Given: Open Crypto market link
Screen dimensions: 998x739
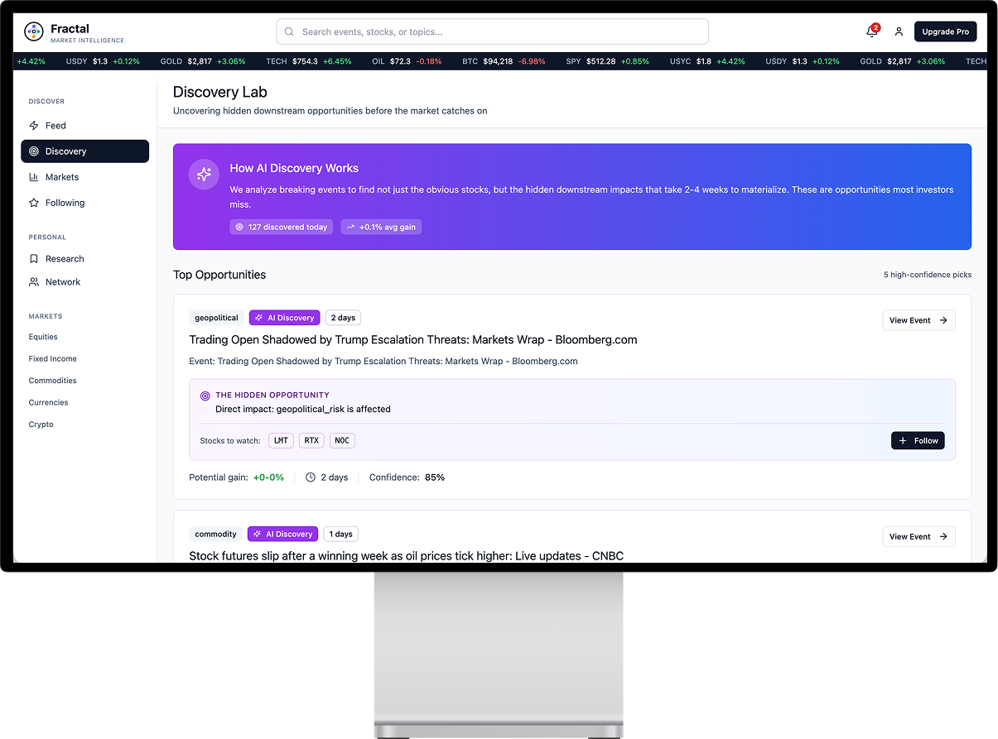Looking at the screenshot, I should pyautogui.click(x=41, y=425).
